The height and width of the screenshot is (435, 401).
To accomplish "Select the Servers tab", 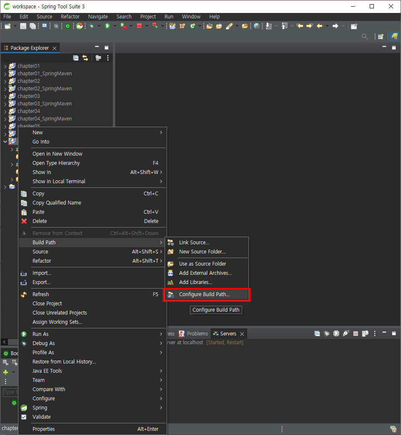I will (x=228, y=333).
